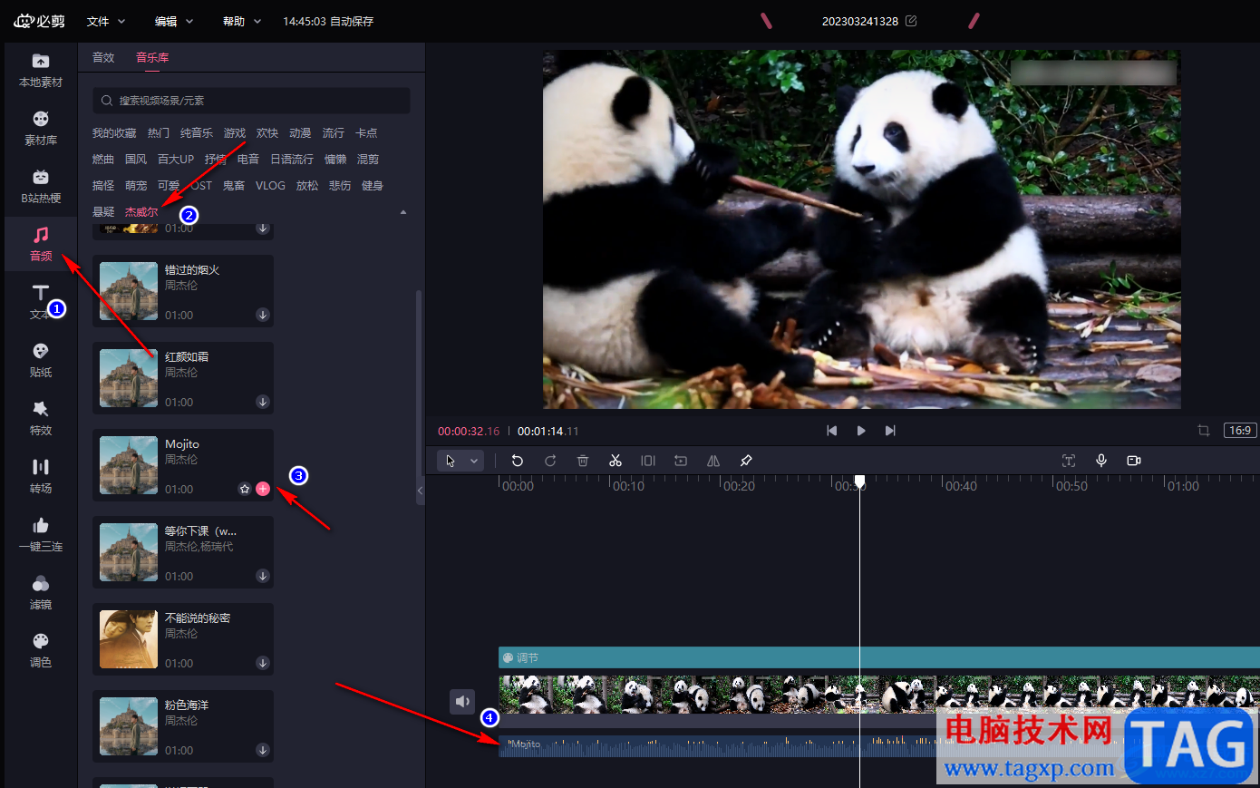Select the 调节 adjustment track bar
This screenshot has height=788, width=1260.
pyautogui.click(x=879, y=657)
